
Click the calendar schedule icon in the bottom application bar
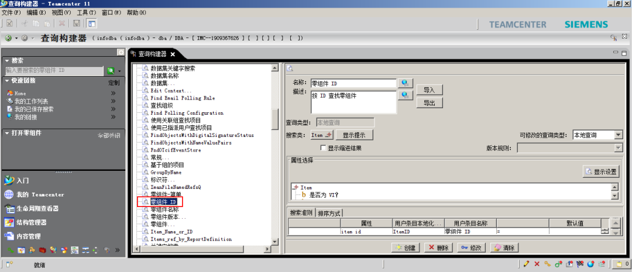click(x=74, y=250)
